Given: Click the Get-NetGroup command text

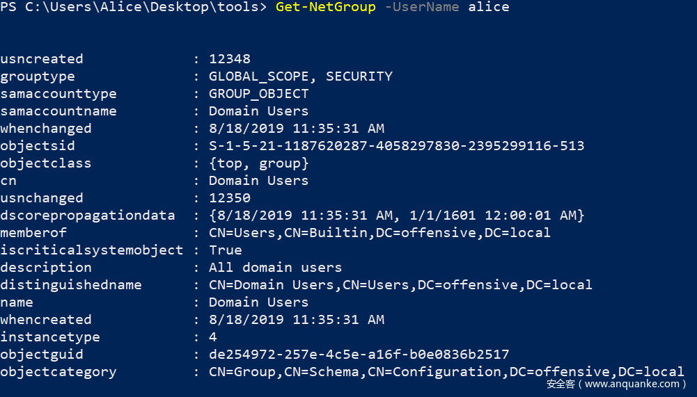Looking at the screenshot, I should pyautogui.click(x=326, y=7).
